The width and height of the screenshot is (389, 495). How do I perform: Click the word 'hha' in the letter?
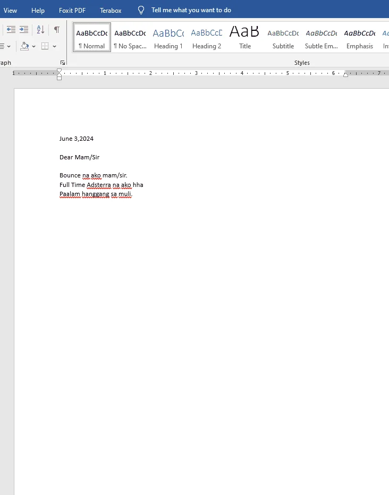138,185
